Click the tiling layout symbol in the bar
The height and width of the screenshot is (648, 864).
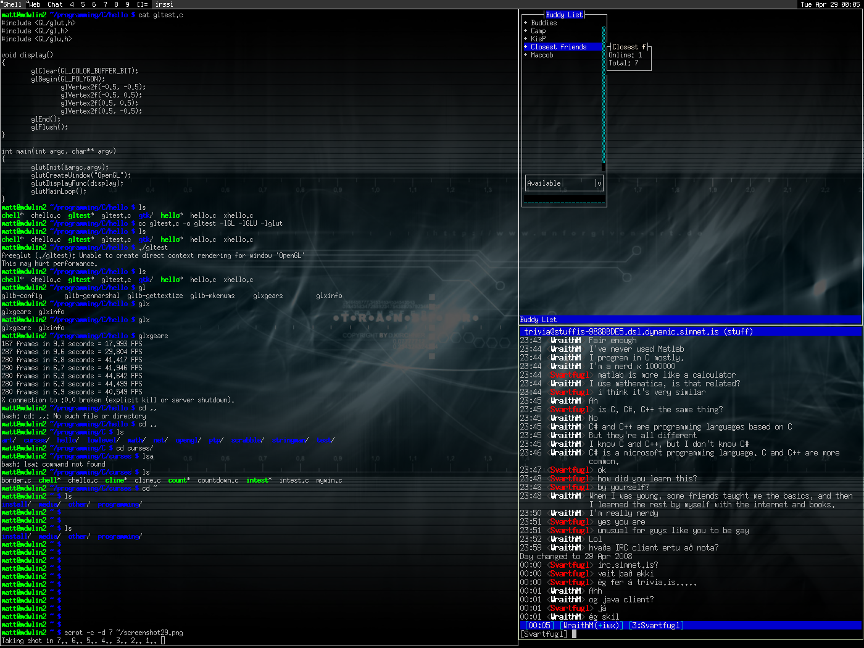coord(142,4)
